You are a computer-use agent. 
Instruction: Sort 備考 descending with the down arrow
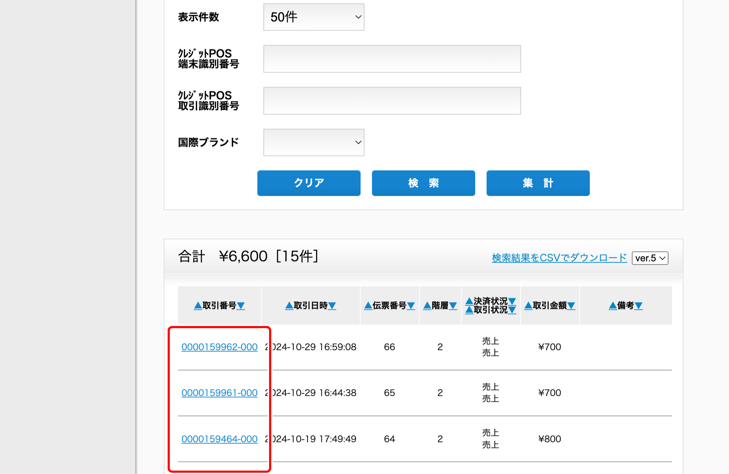coord(639,306)
